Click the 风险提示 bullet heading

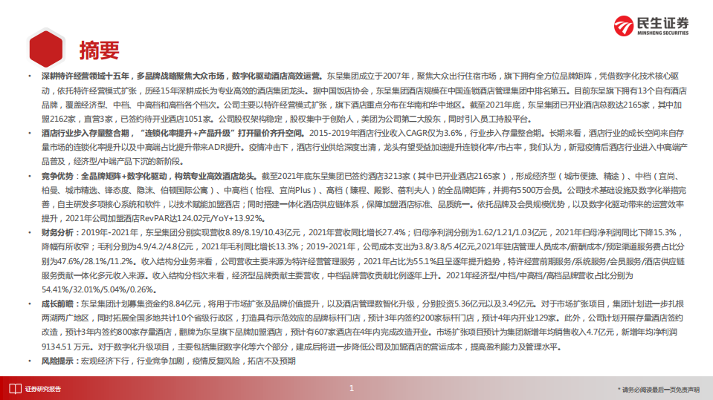point(57,361)
